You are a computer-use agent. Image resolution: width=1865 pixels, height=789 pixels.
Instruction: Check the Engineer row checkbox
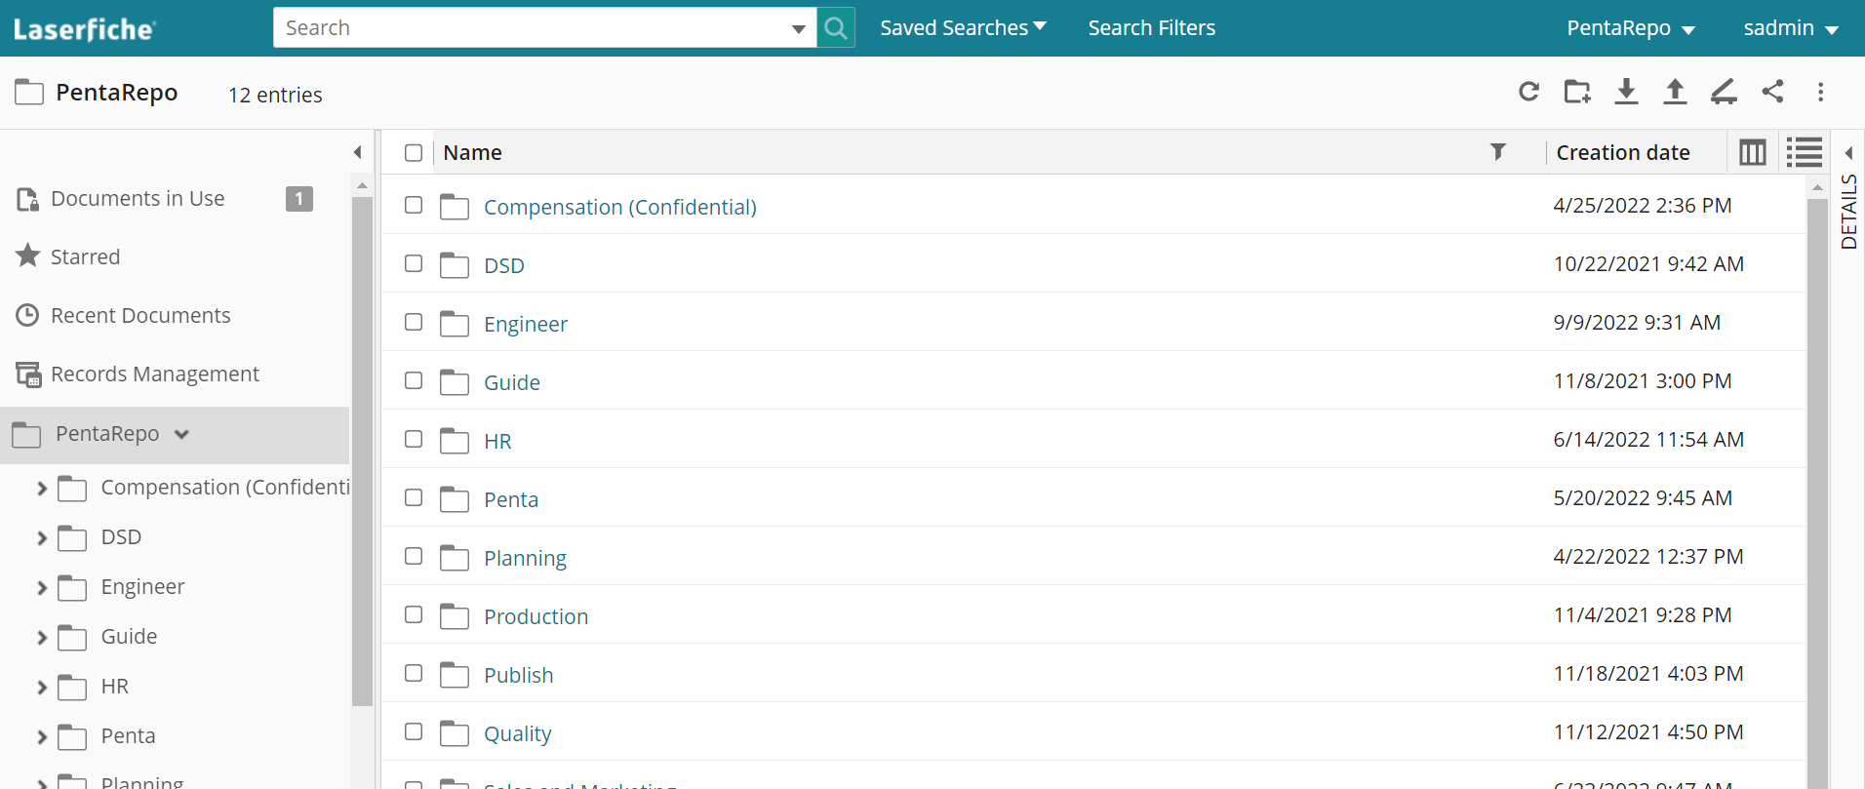[x=414, y=322]
